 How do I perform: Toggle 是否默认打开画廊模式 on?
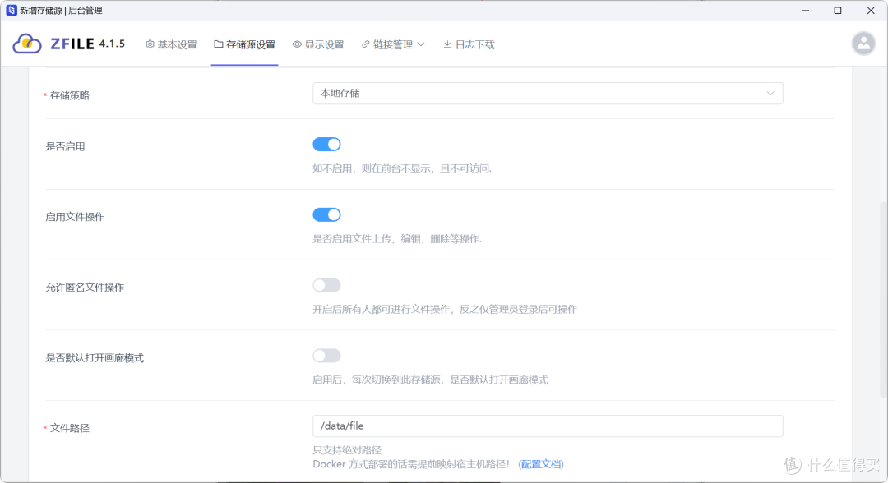click(326, 356)
